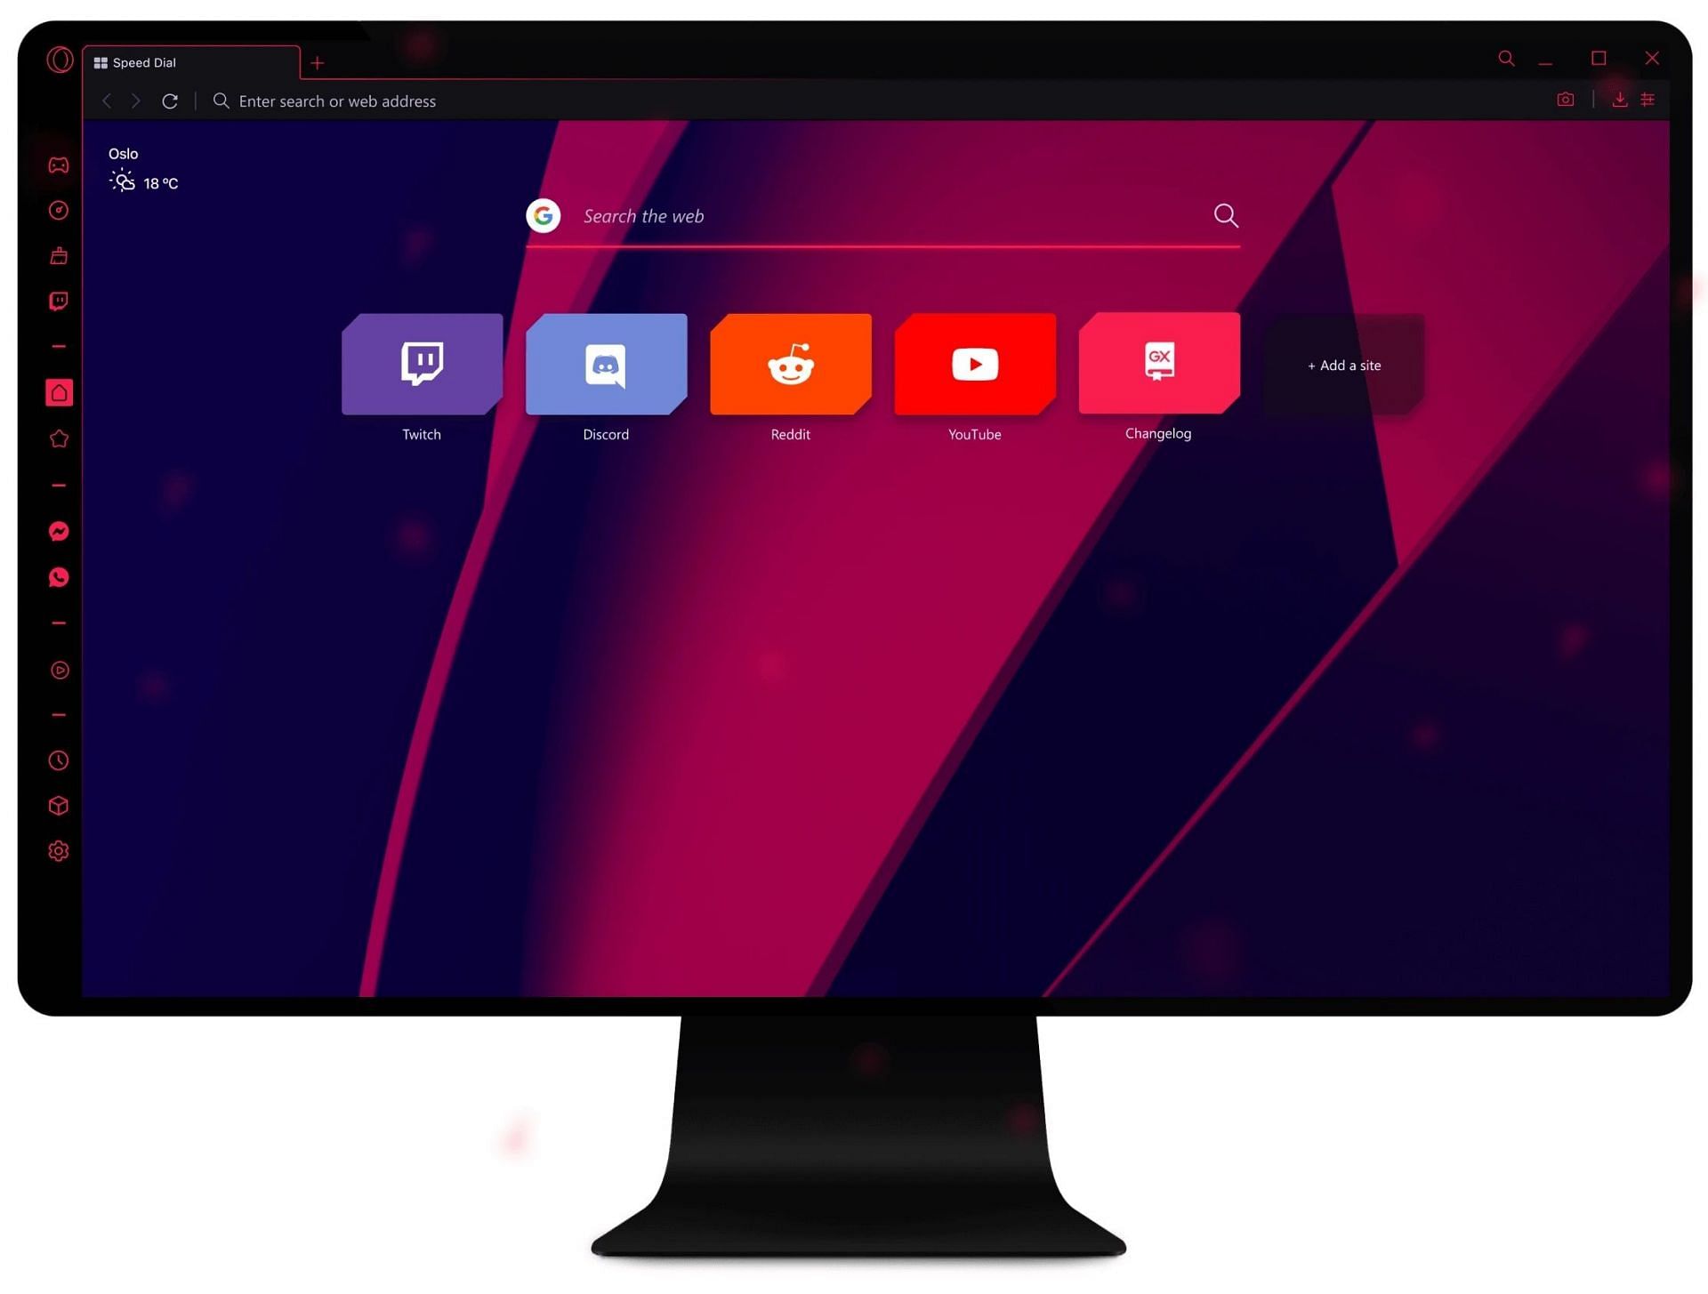The height and width of the screenshot is (1294, 1708).
Task: Expand browser extensions or downloads panel
Action: coord(1621,100)
